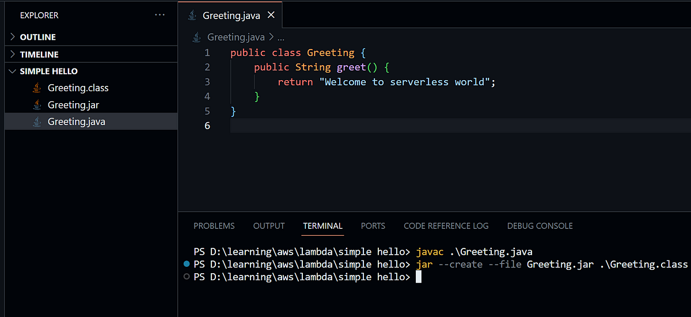
Task: Select Greeting.java in file tree
Action: coord(91,122)
